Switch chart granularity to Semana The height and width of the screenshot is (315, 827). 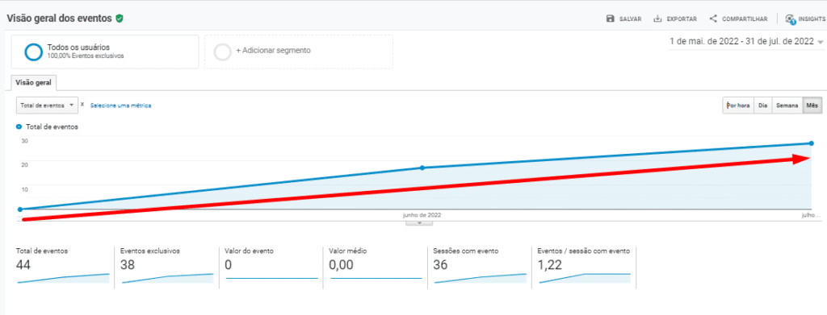787,106
